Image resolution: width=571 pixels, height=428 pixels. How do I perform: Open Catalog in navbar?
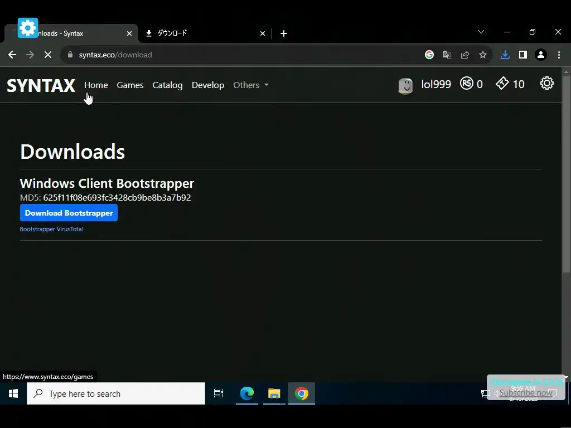coord(167,85)
